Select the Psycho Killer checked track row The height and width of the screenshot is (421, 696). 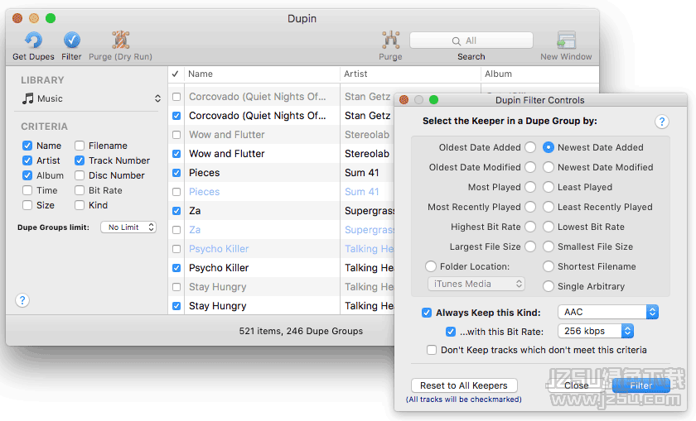pos(257,268)
